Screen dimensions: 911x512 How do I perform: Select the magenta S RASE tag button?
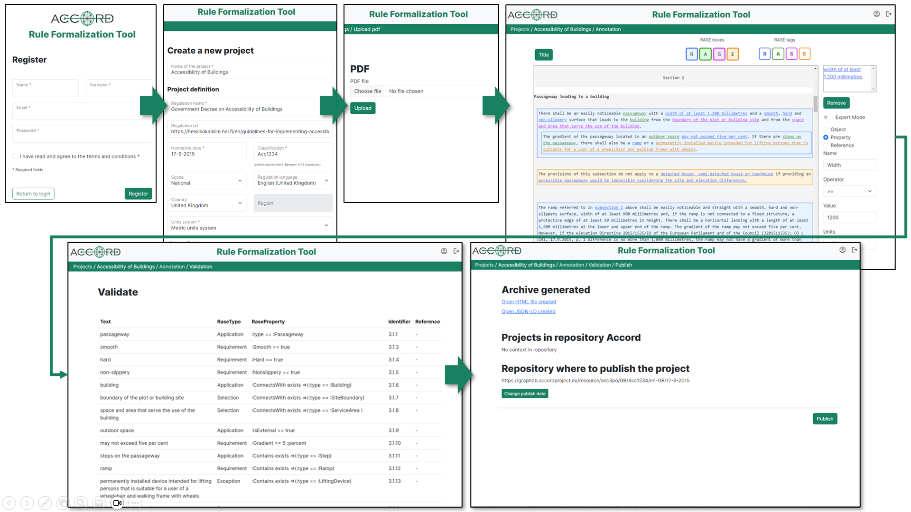tap(791, 54)
